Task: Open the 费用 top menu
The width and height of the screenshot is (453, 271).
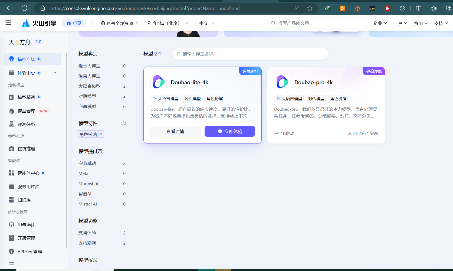Action: click(x=421, y=23)
